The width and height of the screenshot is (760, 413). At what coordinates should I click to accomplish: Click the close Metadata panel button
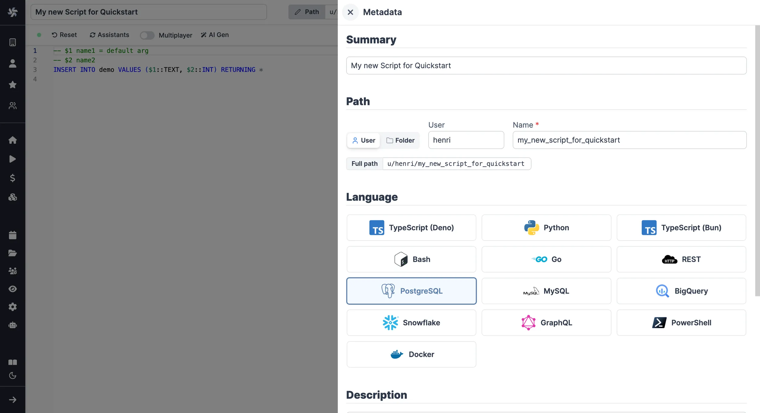click(351, 12)
